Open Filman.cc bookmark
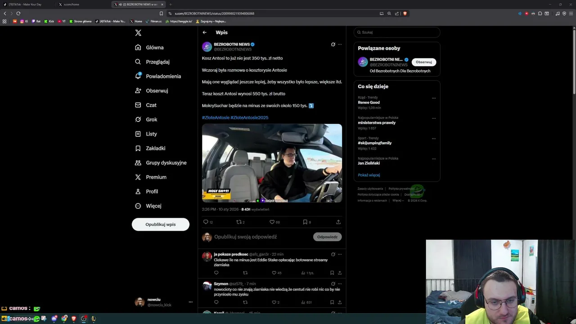Image resolution: width=576 pixels, height=324 pixels. [153, 21]
